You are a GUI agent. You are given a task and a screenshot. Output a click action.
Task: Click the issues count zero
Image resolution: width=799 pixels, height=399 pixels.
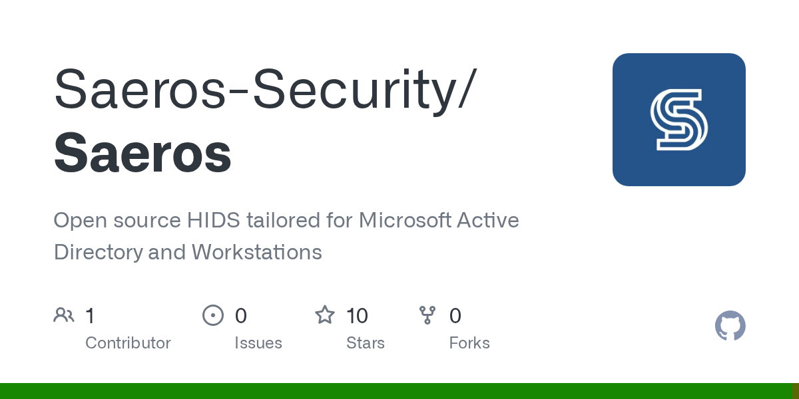241,315
